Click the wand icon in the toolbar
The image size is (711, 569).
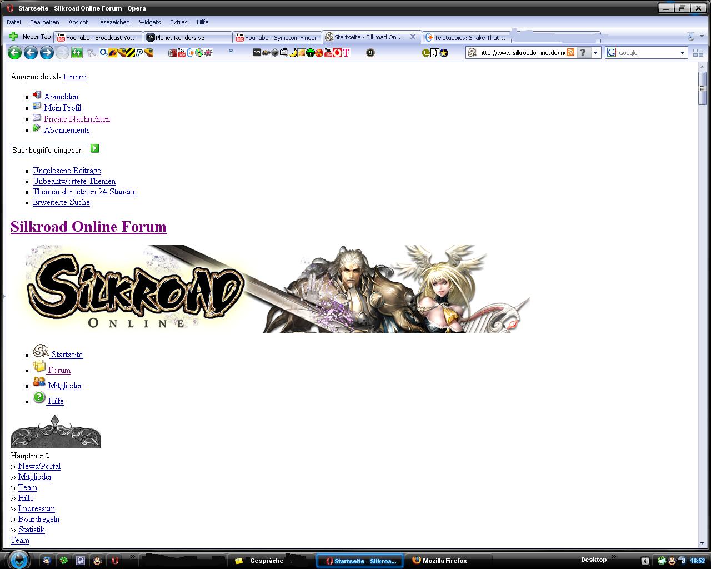coord(91,53)
